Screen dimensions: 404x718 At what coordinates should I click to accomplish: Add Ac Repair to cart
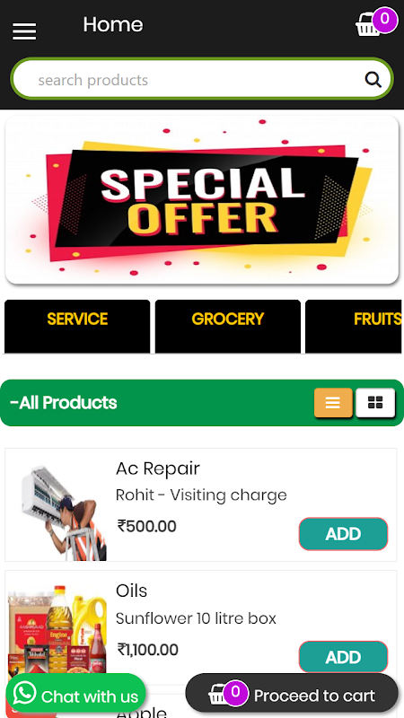[x=344, y=534]
